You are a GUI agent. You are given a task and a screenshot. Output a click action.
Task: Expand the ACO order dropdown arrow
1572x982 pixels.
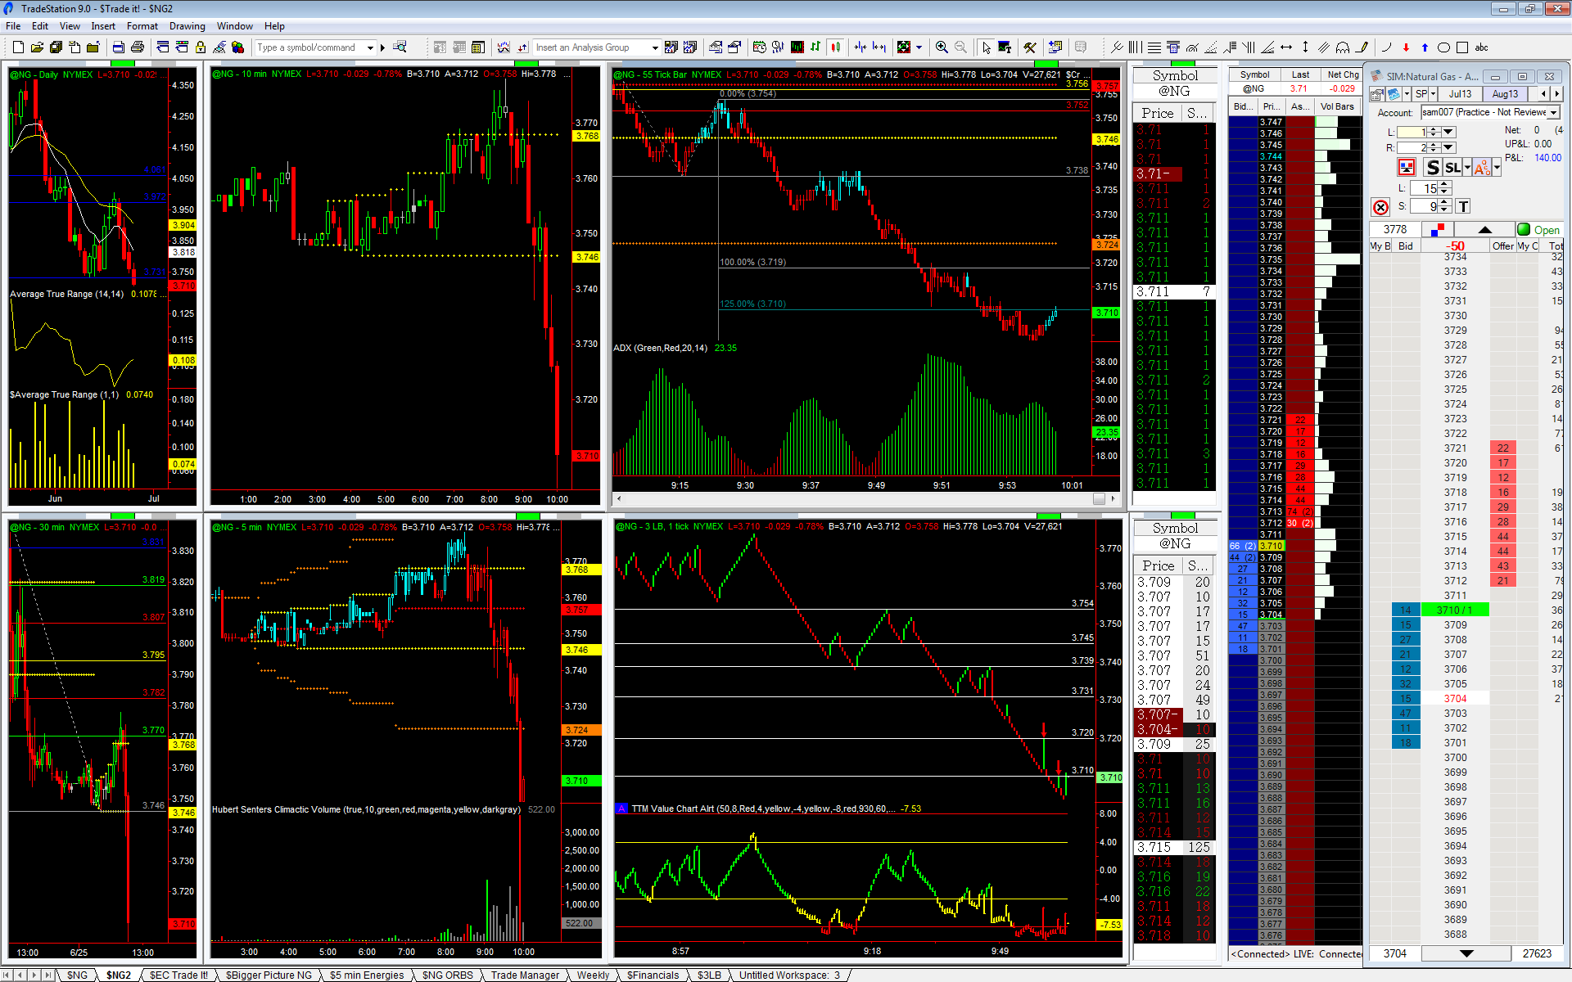tap(1497, 168)
